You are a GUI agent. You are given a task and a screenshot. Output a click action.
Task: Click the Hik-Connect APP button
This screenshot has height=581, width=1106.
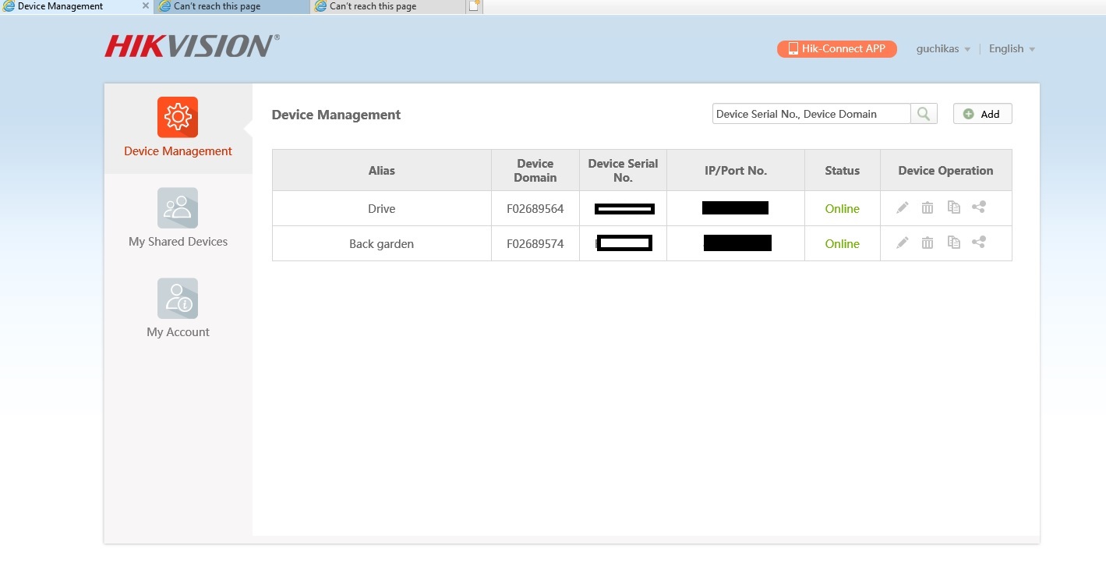(836, 48)
